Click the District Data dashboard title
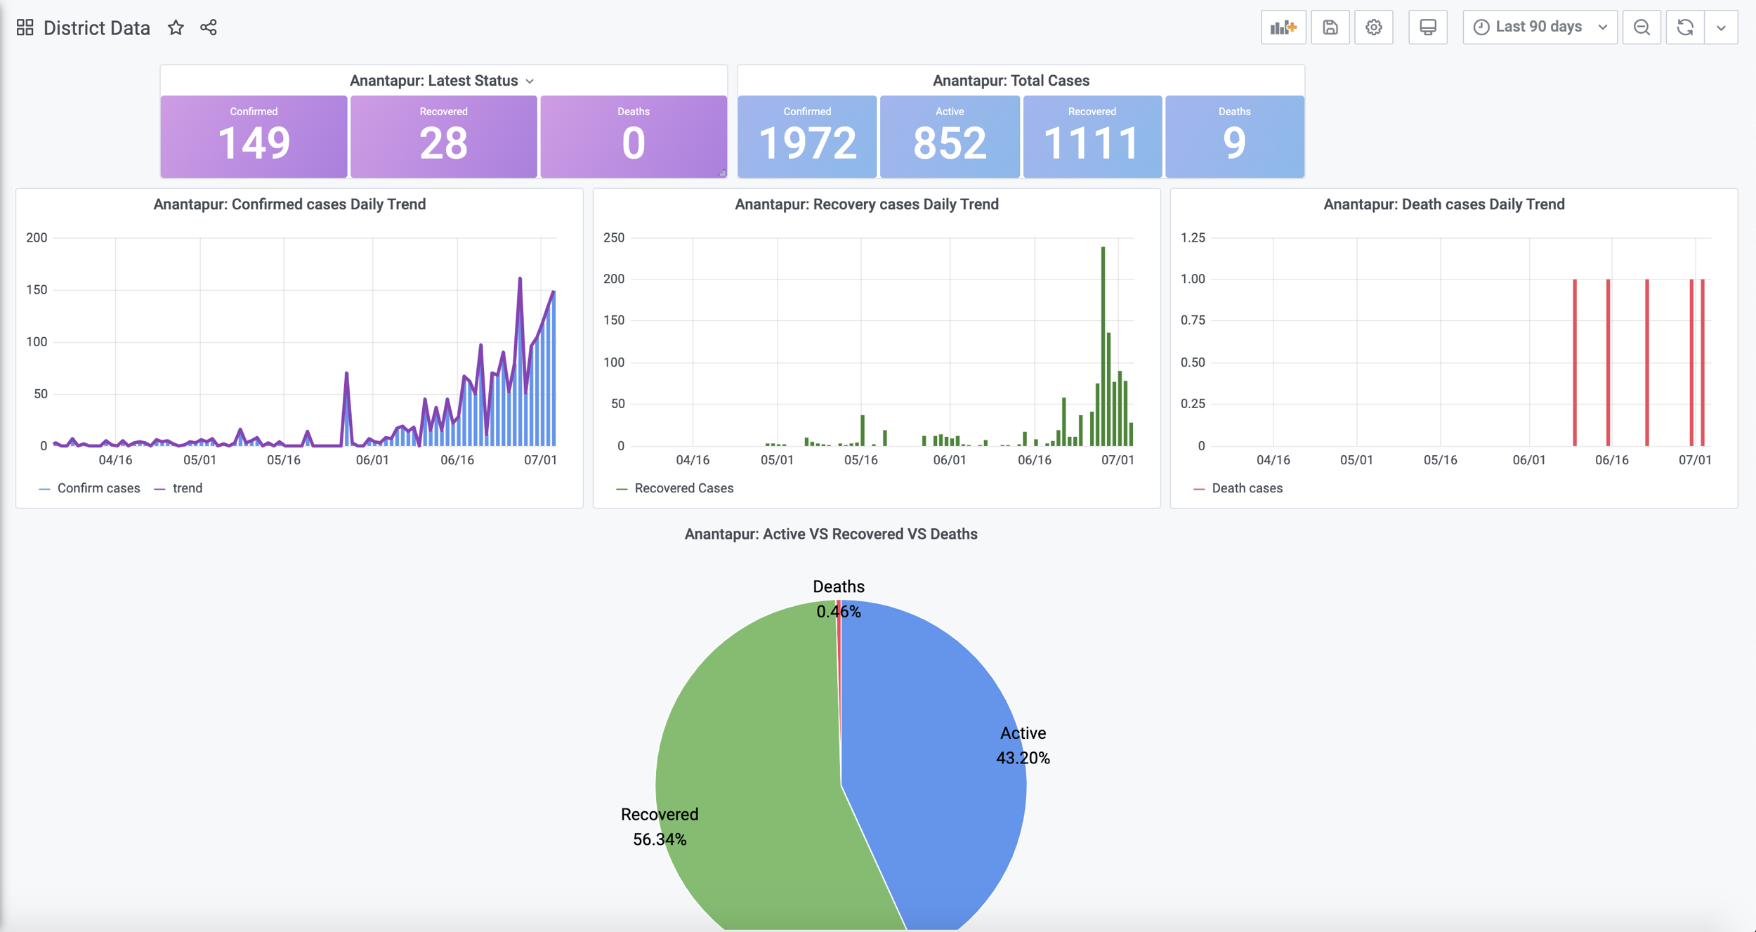 (x=96, y=27)
